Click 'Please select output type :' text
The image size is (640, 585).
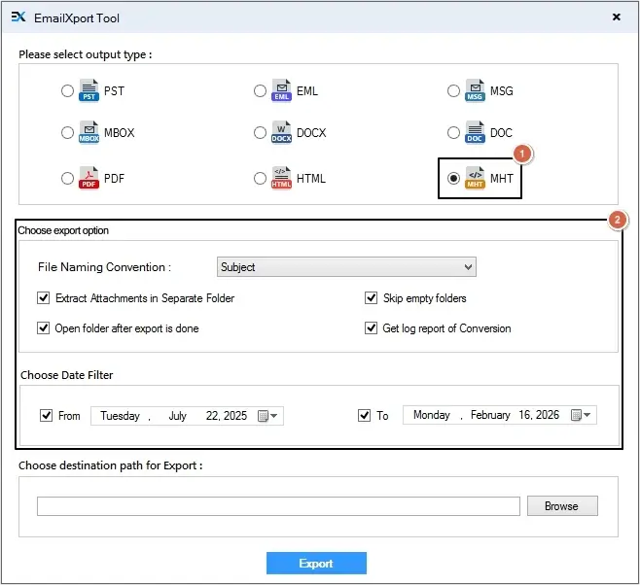tap(86, 54)
